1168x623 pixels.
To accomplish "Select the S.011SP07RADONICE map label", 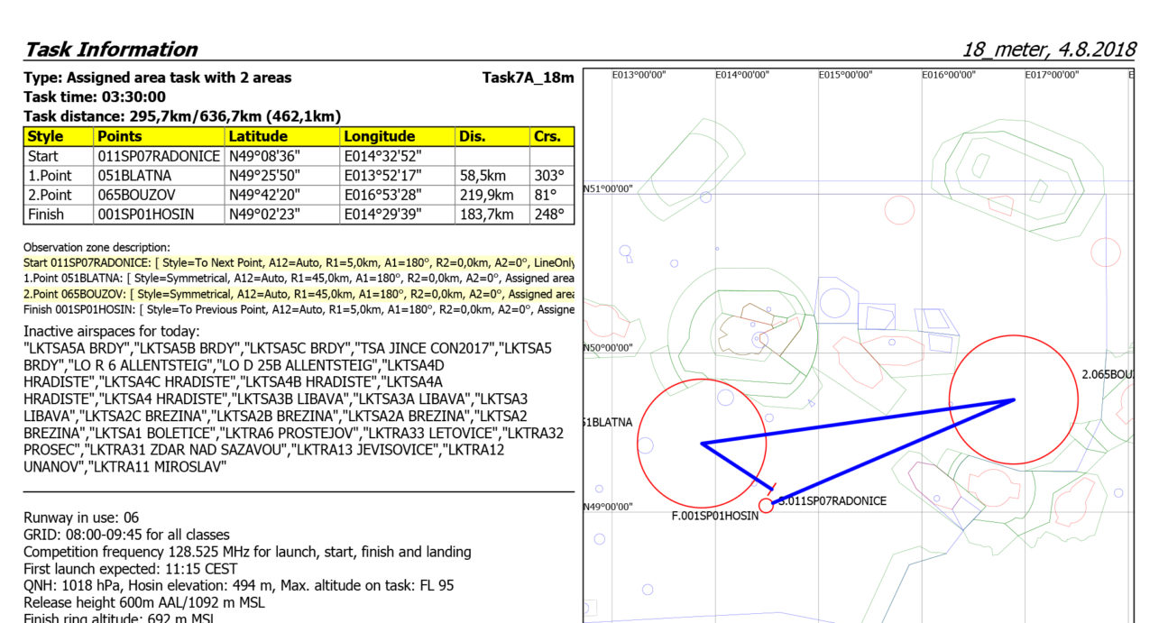I will tap(832, 501).
